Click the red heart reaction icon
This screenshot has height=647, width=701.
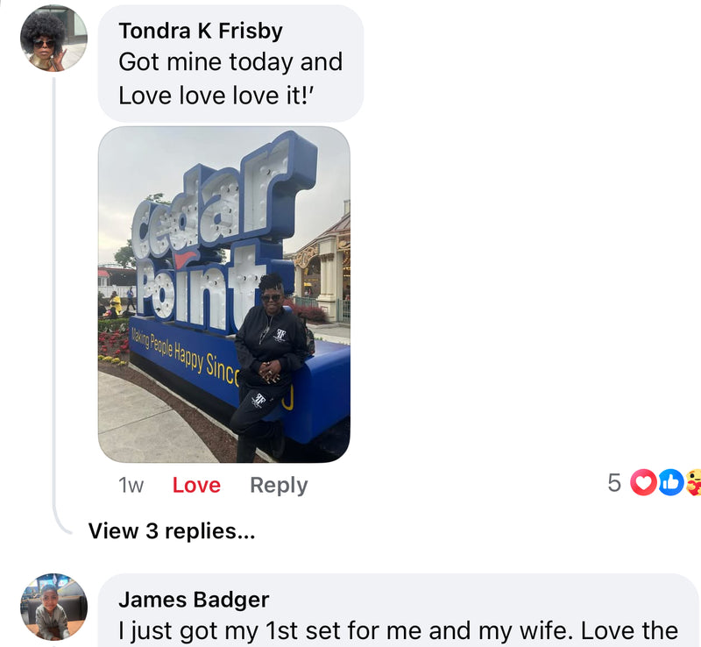click(x=643, y=482)
